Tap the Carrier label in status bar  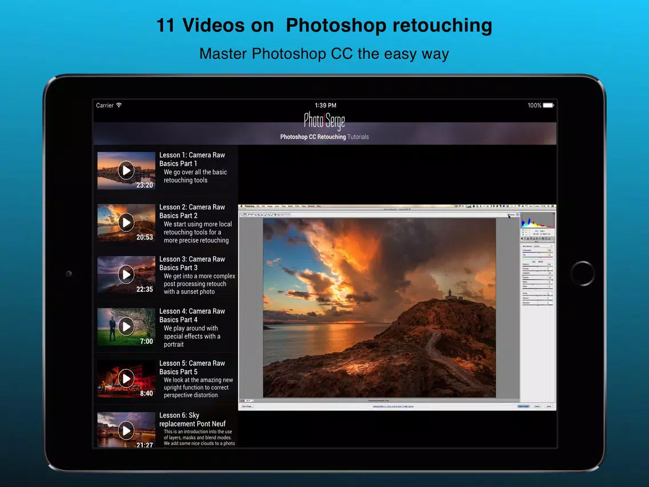(105, 105)
